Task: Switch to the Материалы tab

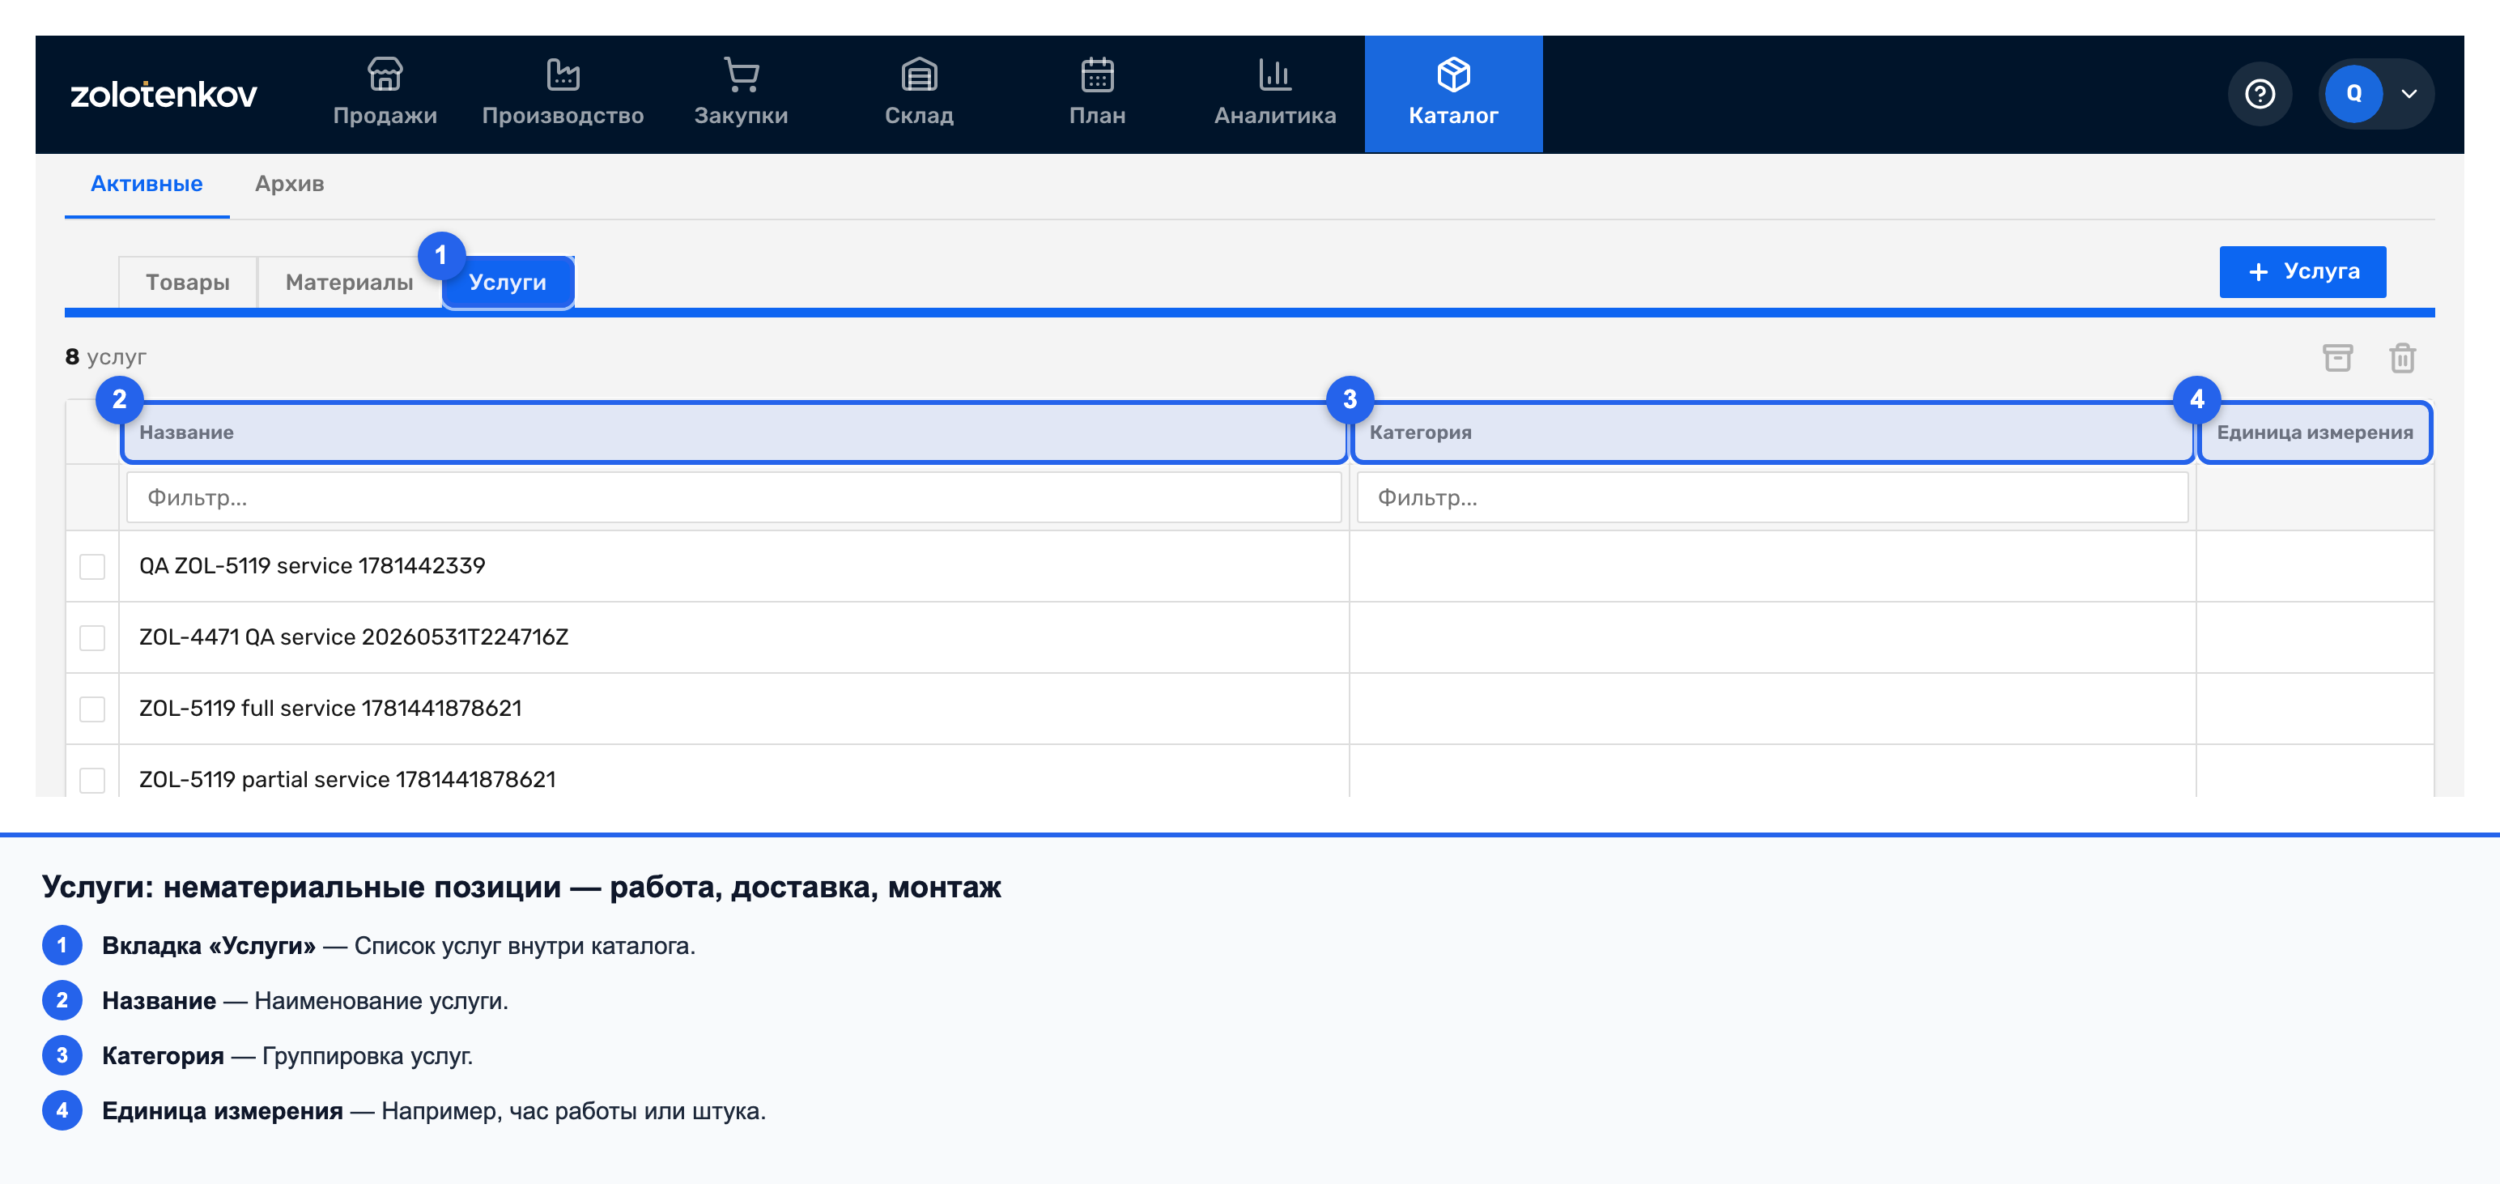Action: [350, 283]
